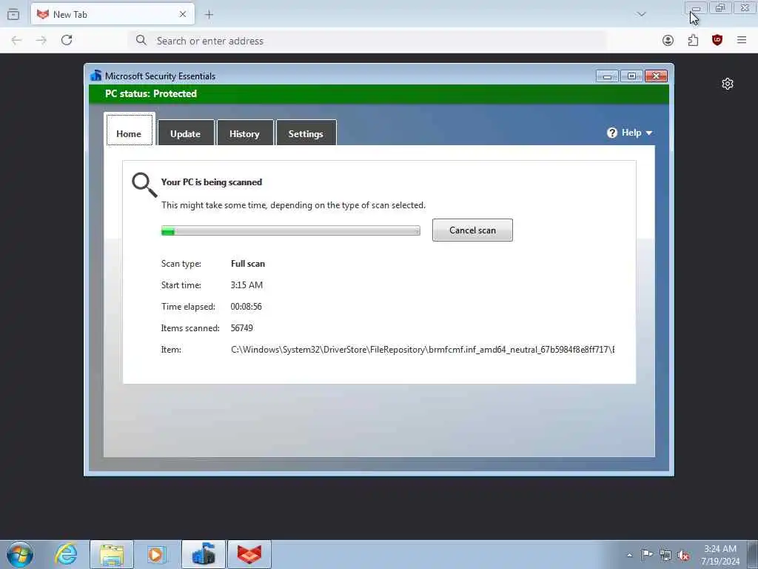
Task: Open Security Essentials taskbar icon
Action: click(x=204, y=554)
